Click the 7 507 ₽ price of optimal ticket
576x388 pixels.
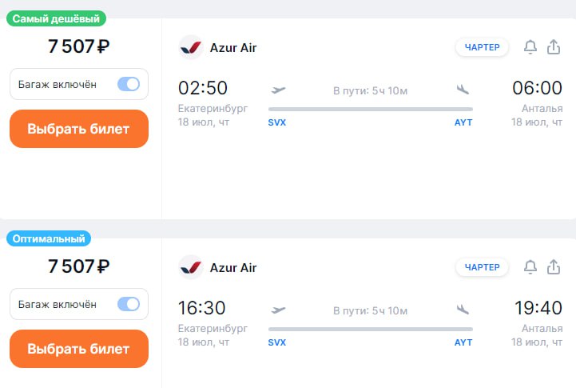point(78,266)
